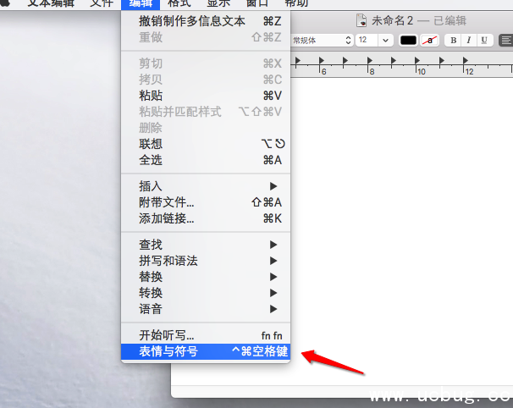Click the 未命名 2 document title
The height and width of the screenshot is (408, 513).
point(392,20)
